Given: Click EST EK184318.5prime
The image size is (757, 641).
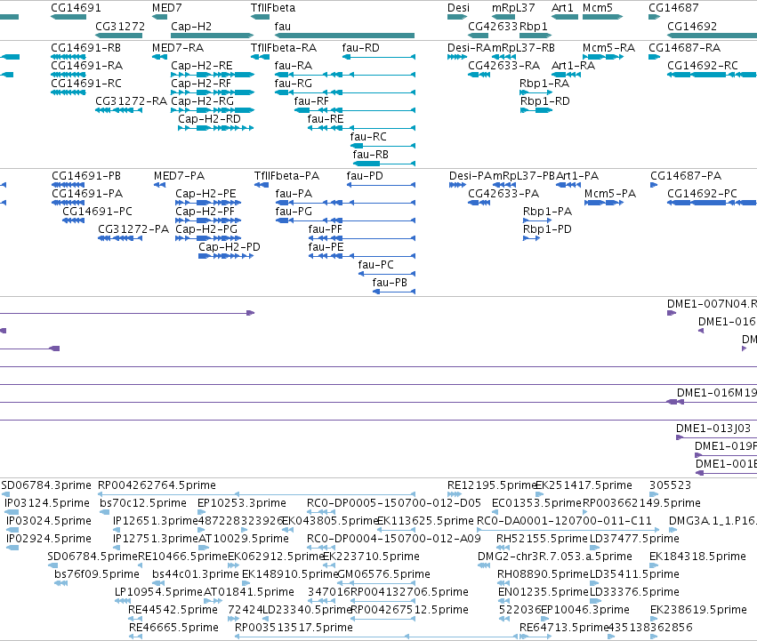Looking at the screenshot, I should [x=654, y=565].
